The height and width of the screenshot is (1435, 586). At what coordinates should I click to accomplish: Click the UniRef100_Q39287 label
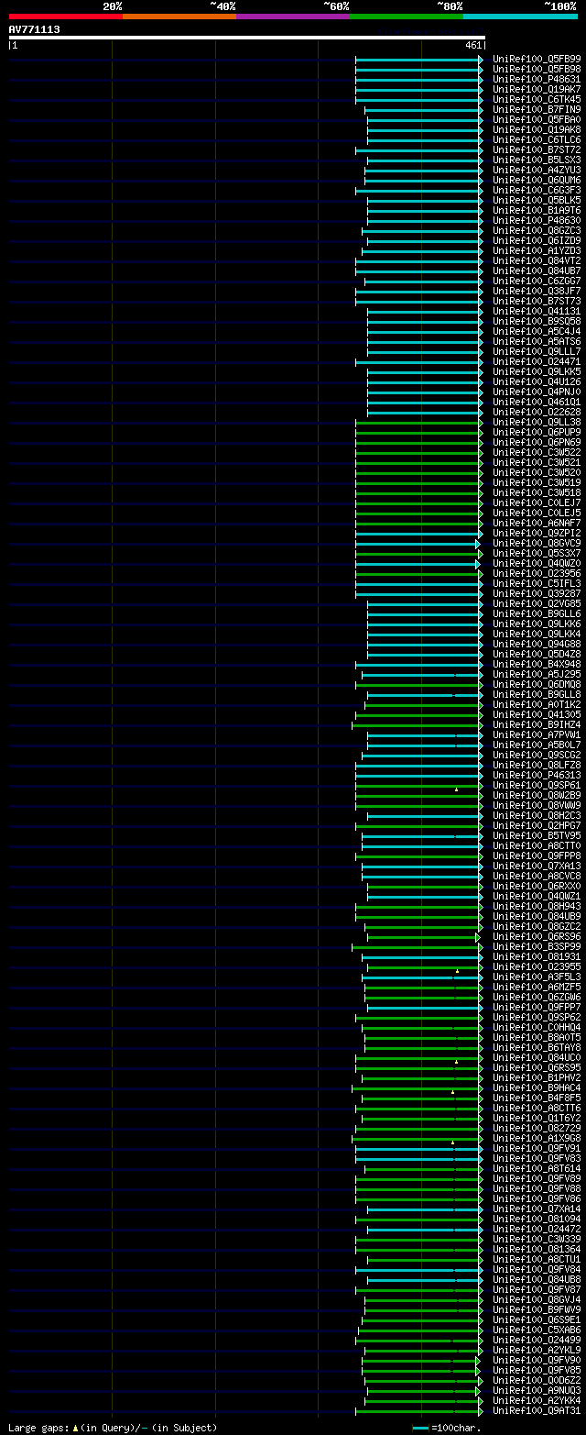(536, 594)
